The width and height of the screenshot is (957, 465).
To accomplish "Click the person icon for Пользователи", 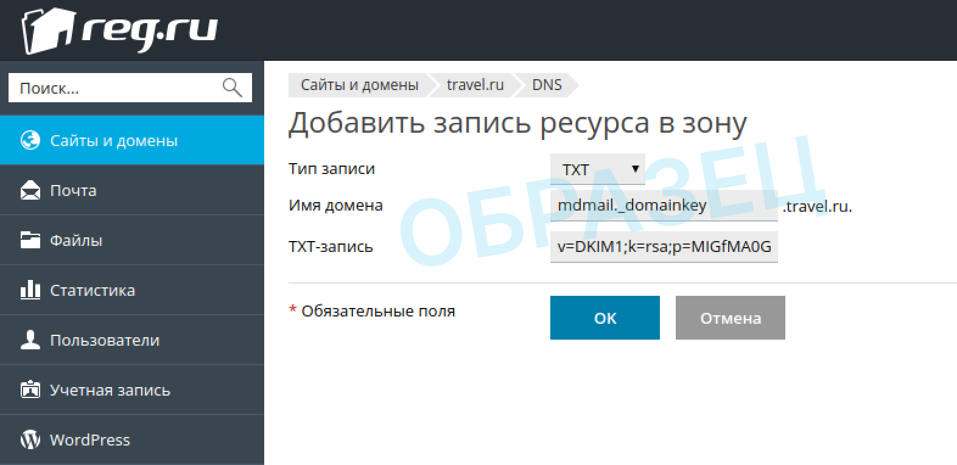I will point(30,340).
